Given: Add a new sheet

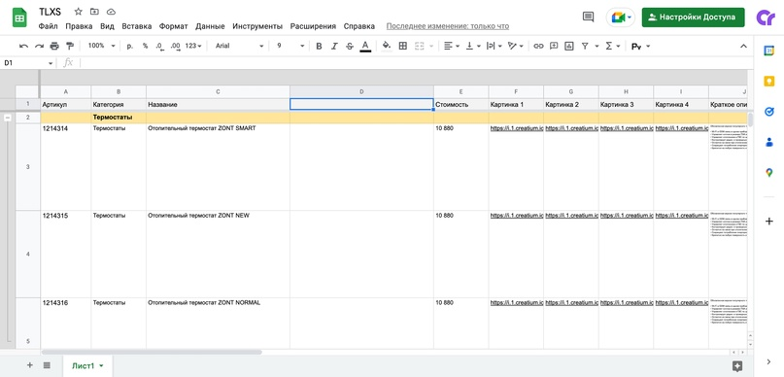Looking at the screenshot, I should pyautogui.click(x=29, y=365).
